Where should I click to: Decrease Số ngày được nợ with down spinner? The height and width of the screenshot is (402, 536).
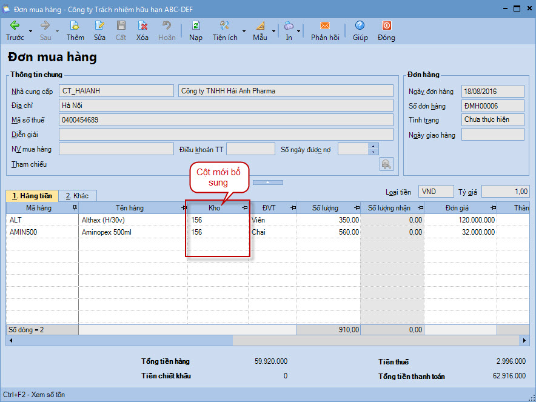373,152
